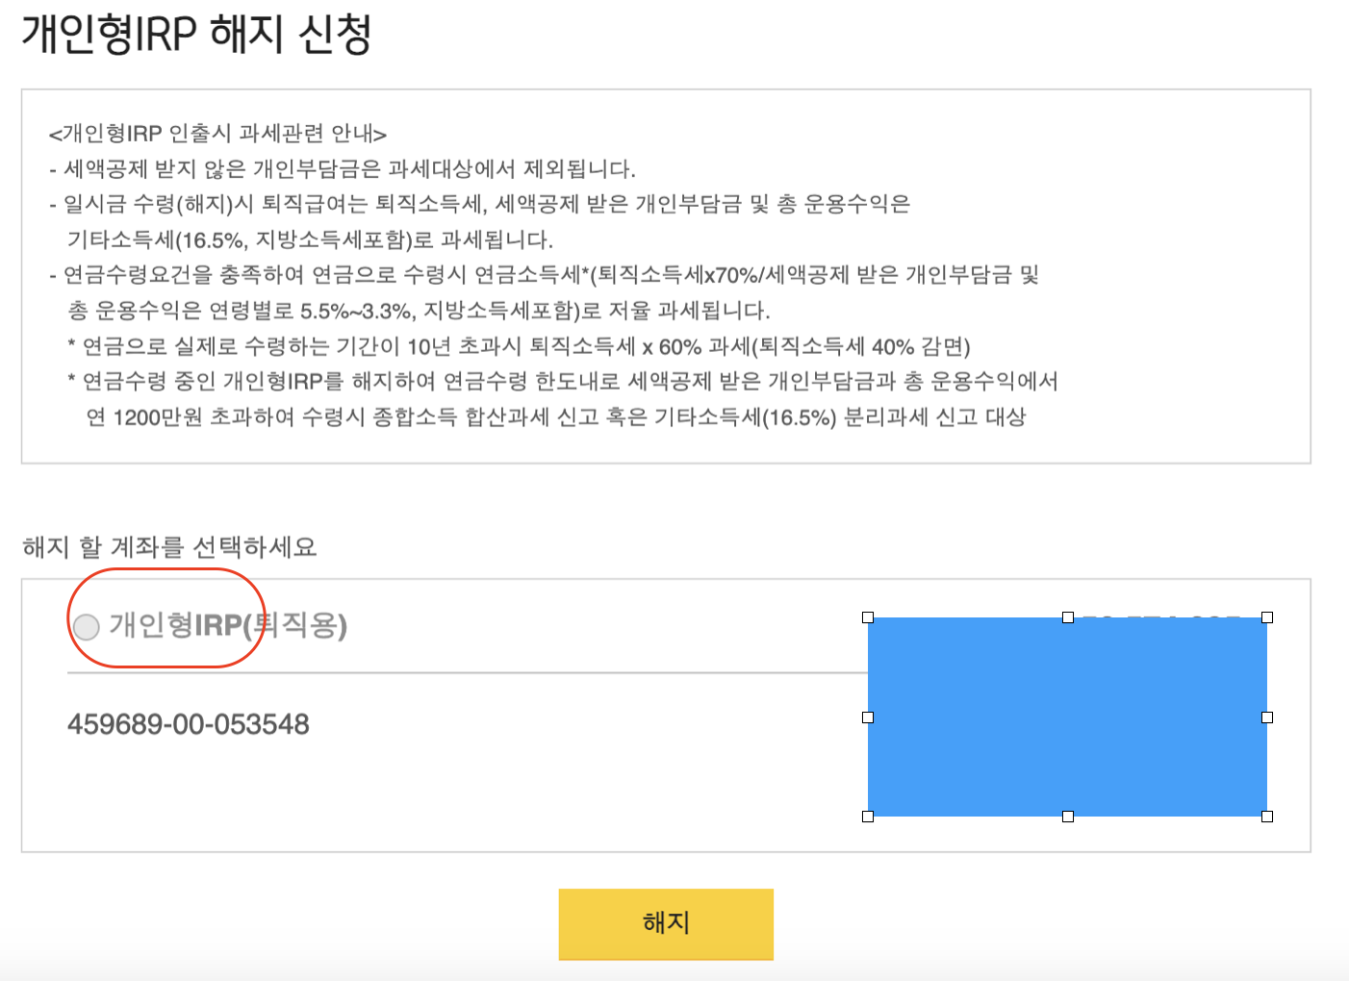The height and width of the screenshot is (981, 1349).
Task: Click the <개인형IRP 인출시 과세관련 안내> heading
Action: tap(217, 133)
